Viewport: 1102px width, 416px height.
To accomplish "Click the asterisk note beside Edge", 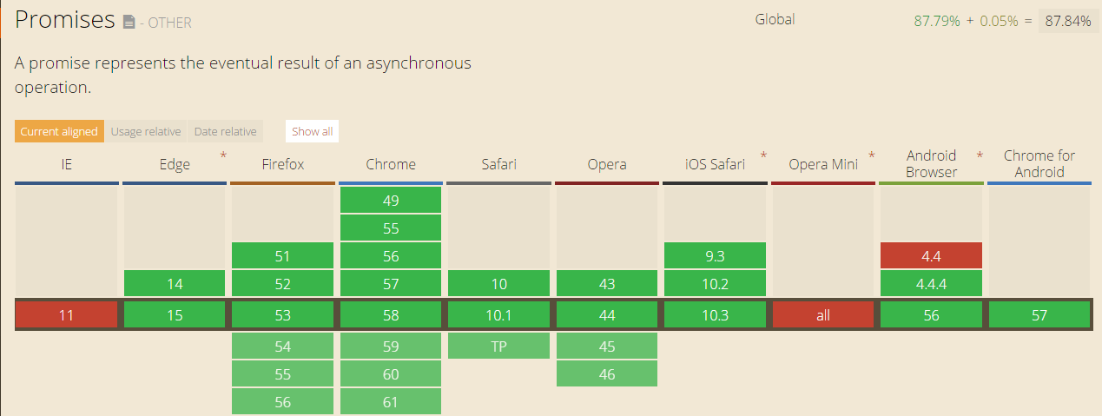I will 223,155.
